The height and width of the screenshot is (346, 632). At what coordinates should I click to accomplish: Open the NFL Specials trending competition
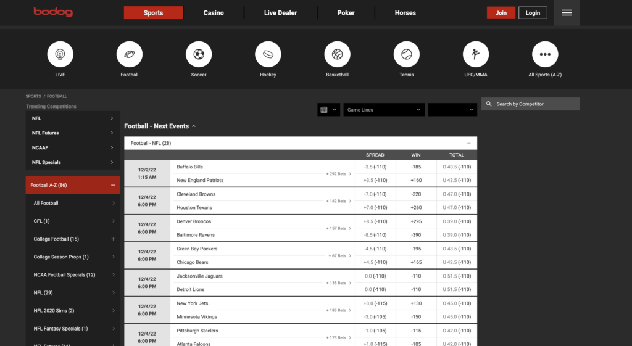73,162
